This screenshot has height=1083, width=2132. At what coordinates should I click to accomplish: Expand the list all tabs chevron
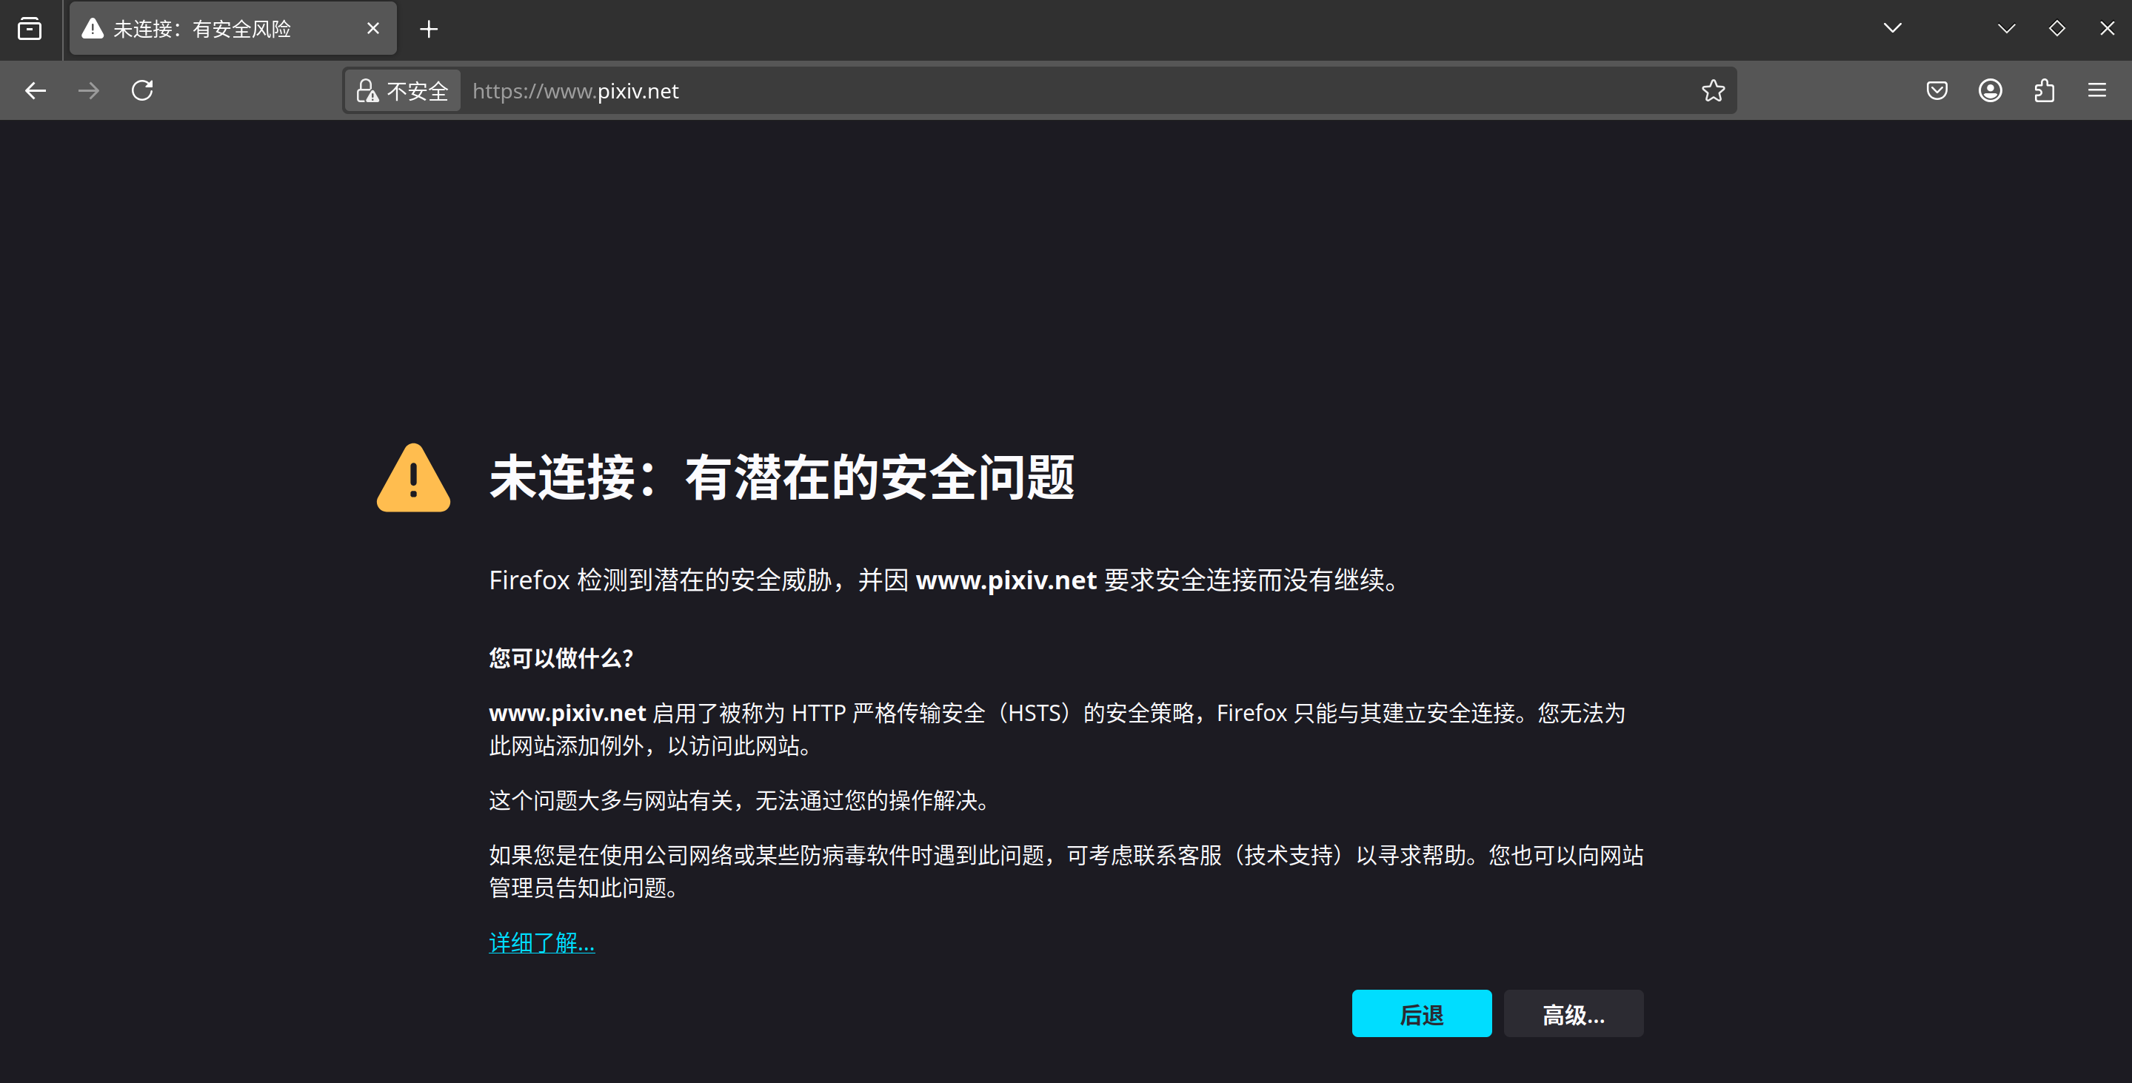click(1892, 28)
